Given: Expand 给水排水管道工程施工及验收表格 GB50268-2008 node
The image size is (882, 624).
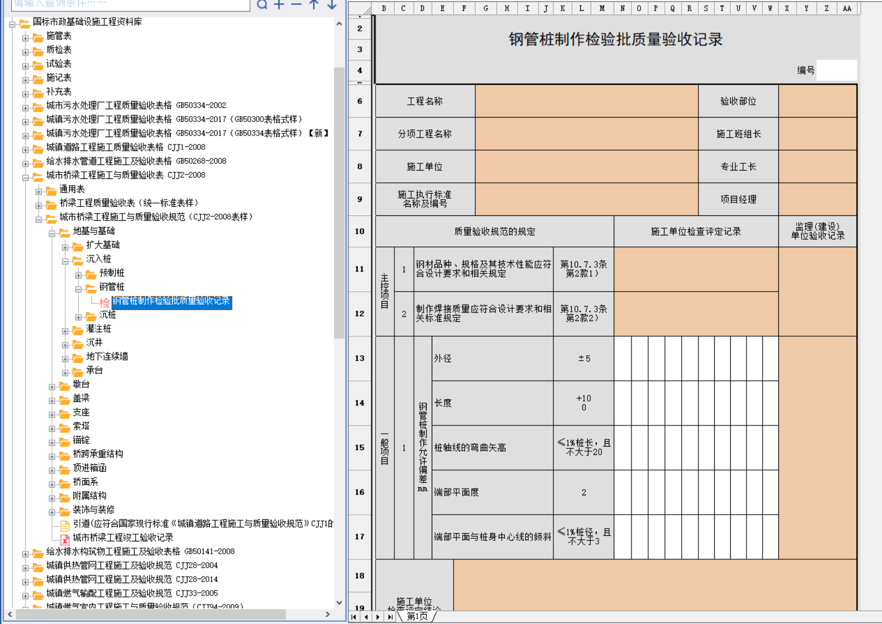Looking at the screenshot, I should coord(25,163).
